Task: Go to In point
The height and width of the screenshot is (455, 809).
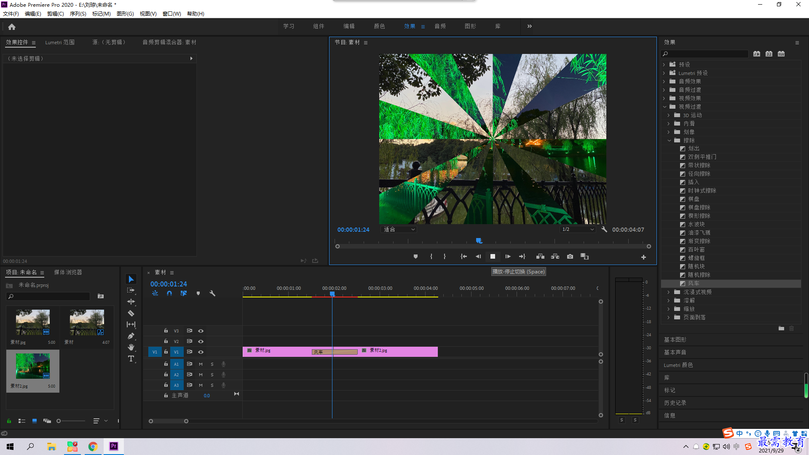Action: 463,257
